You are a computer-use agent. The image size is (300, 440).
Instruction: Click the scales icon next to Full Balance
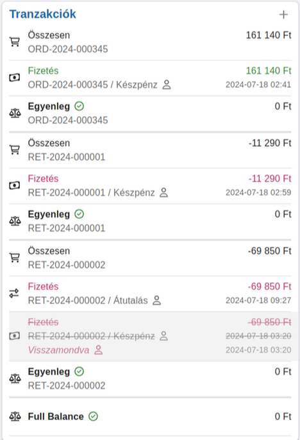click(15, 416)
